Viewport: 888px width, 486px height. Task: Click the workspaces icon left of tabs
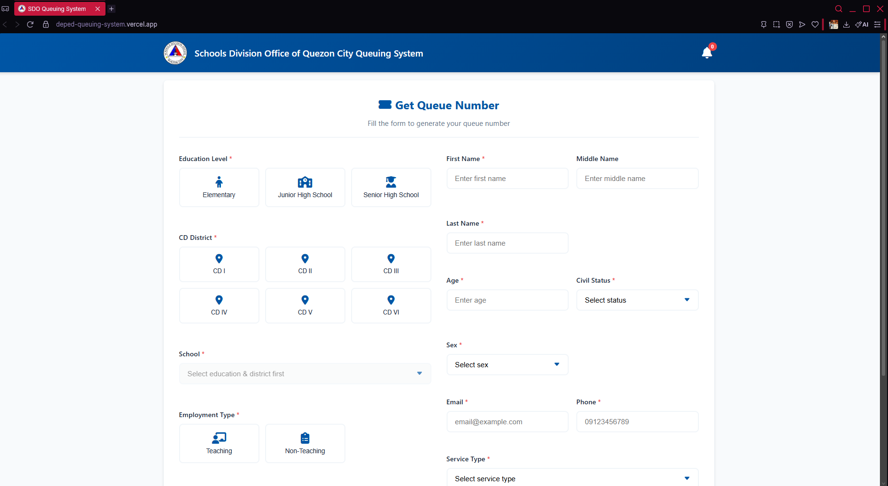tap(5, 9)
